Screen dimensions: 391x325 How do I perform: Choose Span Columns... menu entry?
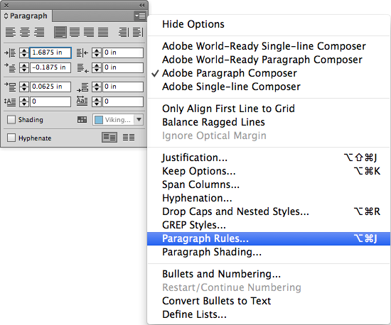pos(269,184)
